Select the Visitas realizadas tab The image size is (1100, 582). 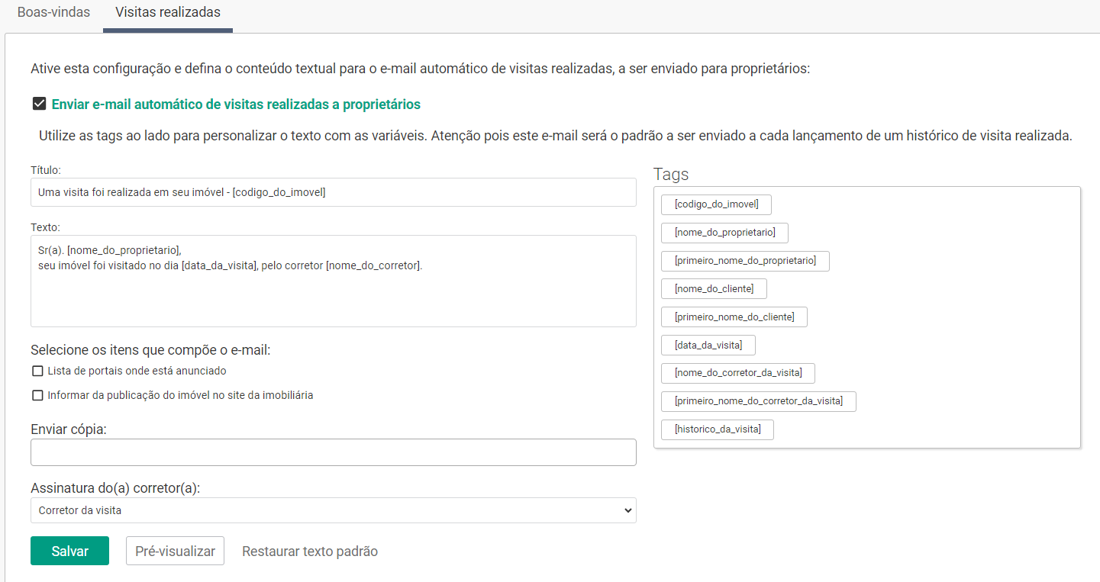[x=167, y=12]
